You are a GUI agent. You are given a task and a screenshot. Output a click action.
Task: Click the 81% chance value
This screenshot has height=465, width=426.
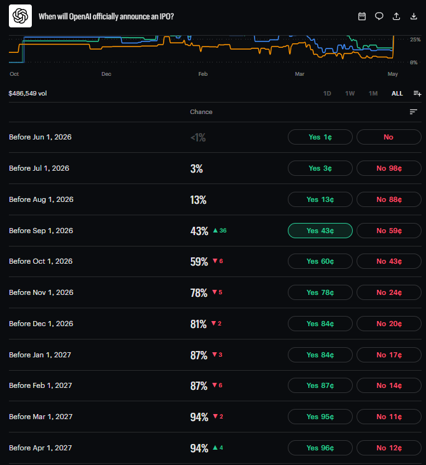(198, 324)
